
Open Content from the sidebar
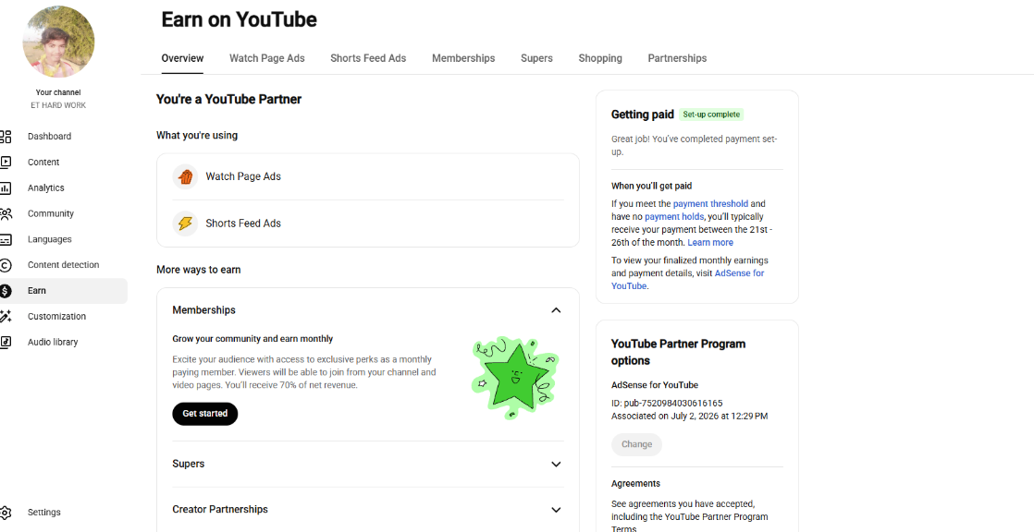click(x=43, y=162)
